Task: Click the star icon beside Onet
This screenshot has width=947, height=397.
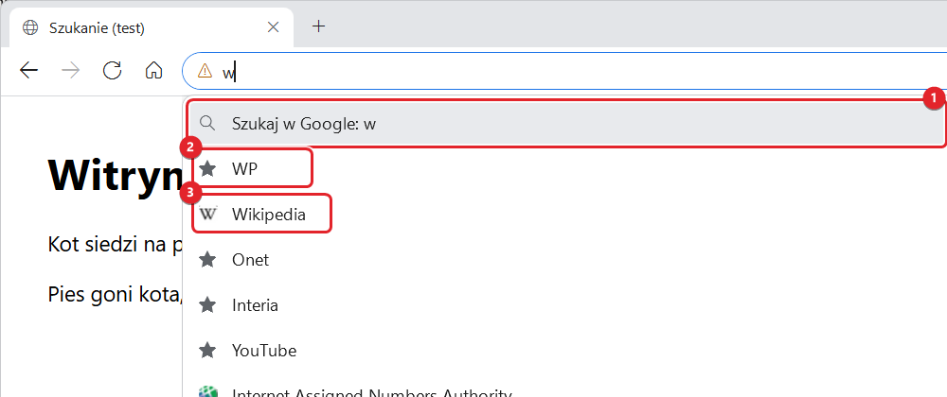Action: [207, 260]
